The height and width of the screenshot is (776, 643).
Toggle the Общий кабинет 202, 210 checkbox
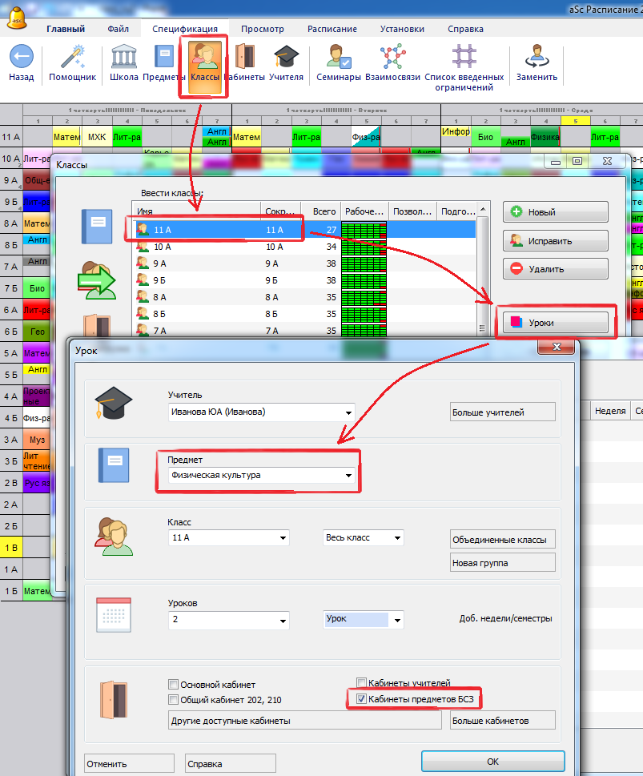click(x=173, y=700)
